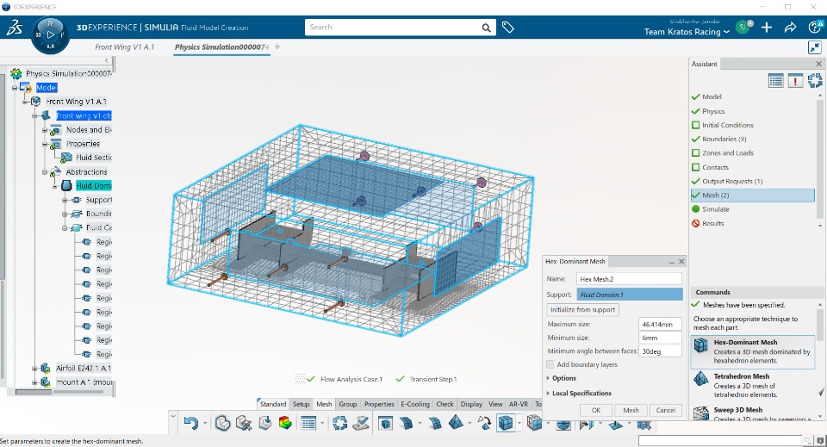The height and width of the screenshot is (447, 827).
Task: Click the Maximum size input field
Action: [660, 324]
